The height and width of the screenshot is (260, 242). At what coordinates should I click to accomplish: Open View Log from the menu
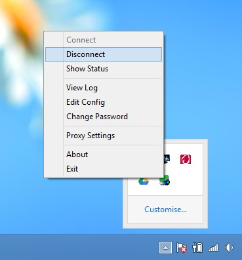pyautogui.click(x=104, y=88)
